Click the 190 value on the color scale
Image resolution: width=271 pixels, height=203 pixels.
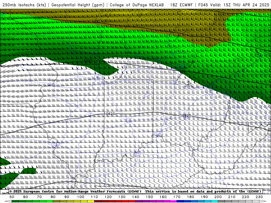[204, 197]
